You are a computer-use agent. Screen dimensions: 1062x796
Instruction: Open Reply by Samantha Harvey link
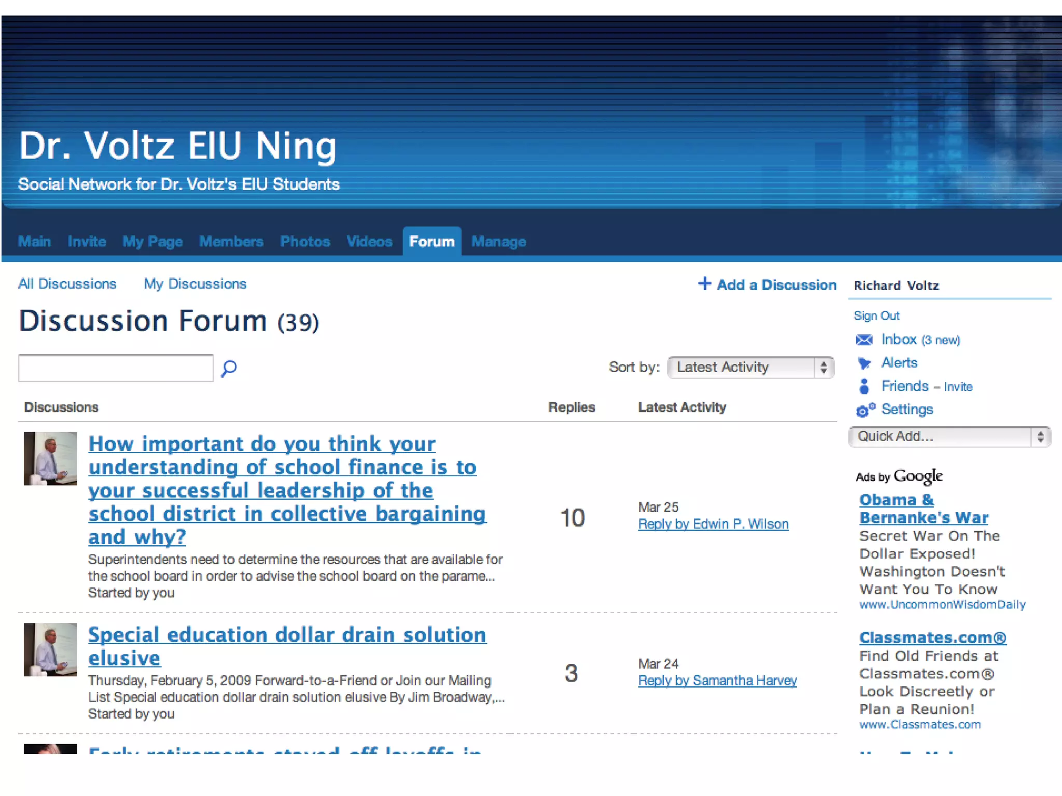coord(717,680)
